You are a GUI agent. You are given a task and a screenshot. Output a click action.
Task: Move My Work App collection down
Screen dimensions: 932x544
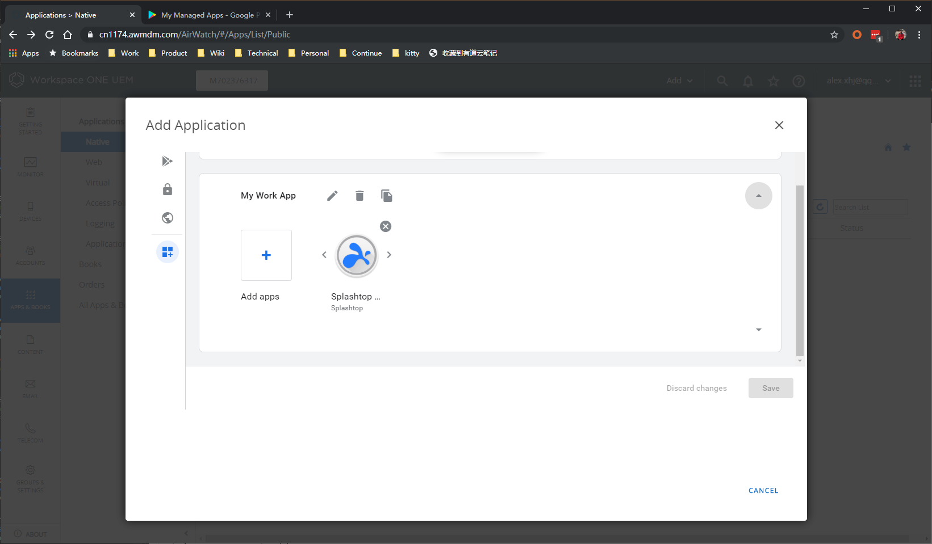758,330
